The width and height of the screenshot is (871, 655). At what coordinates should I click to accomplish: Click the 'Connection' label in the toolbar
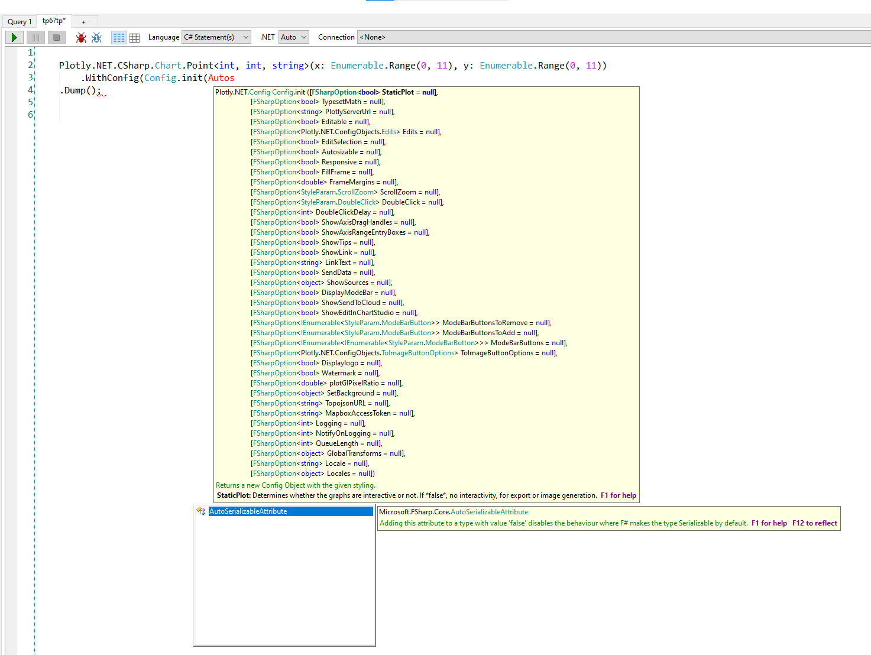tap(336, 37)
